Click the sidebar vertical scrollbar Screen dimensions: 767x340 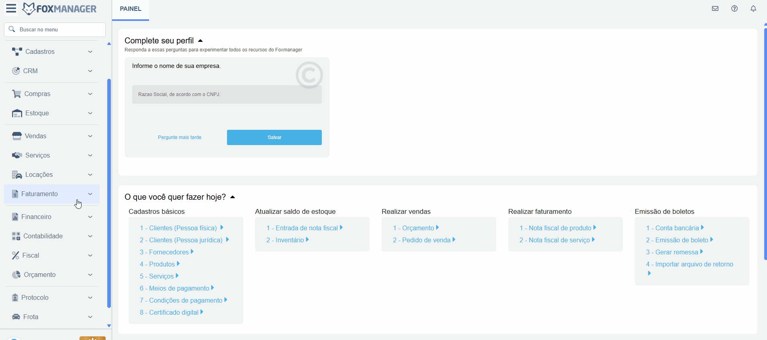tap(109, 193)
